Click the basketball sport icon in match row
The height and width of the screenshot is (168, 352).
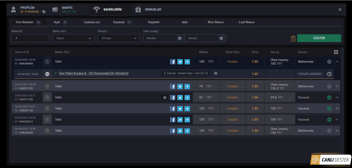tap(47, 74)
